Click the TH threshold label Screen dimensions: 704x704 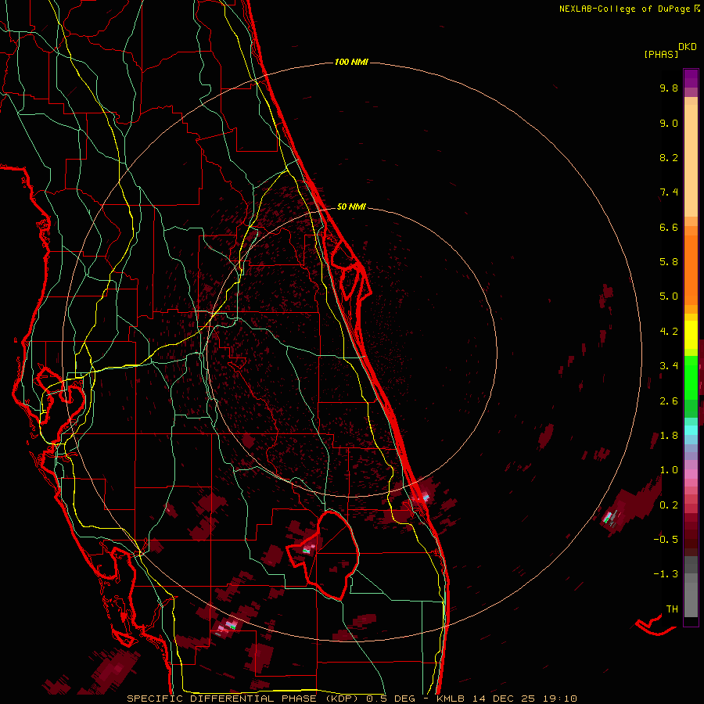point(672,609)
